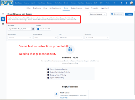Open Students in top navigation
135x100 pixels.
tap(89, 3)
